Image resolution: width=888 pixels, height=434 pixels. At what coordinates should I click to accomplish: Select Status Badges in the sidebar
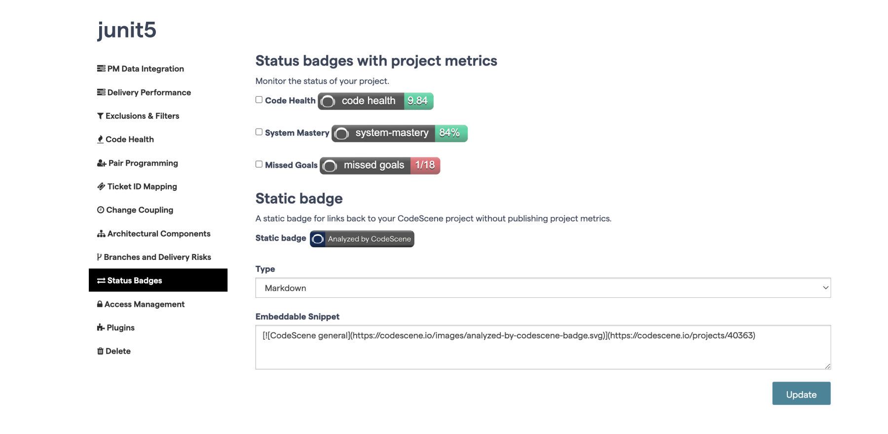click(x=134, y=280)
